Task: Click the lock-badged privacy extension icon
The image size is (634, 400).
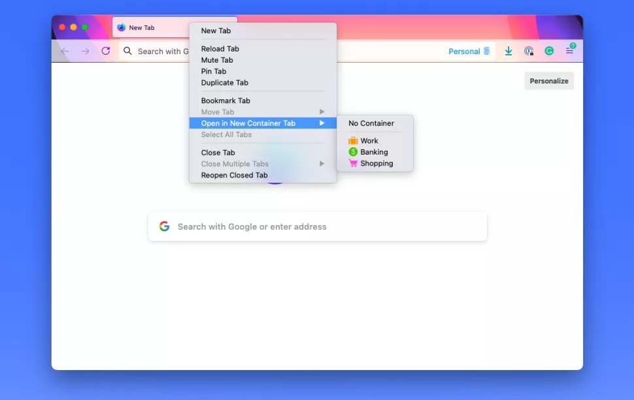Action: (529, 51)
